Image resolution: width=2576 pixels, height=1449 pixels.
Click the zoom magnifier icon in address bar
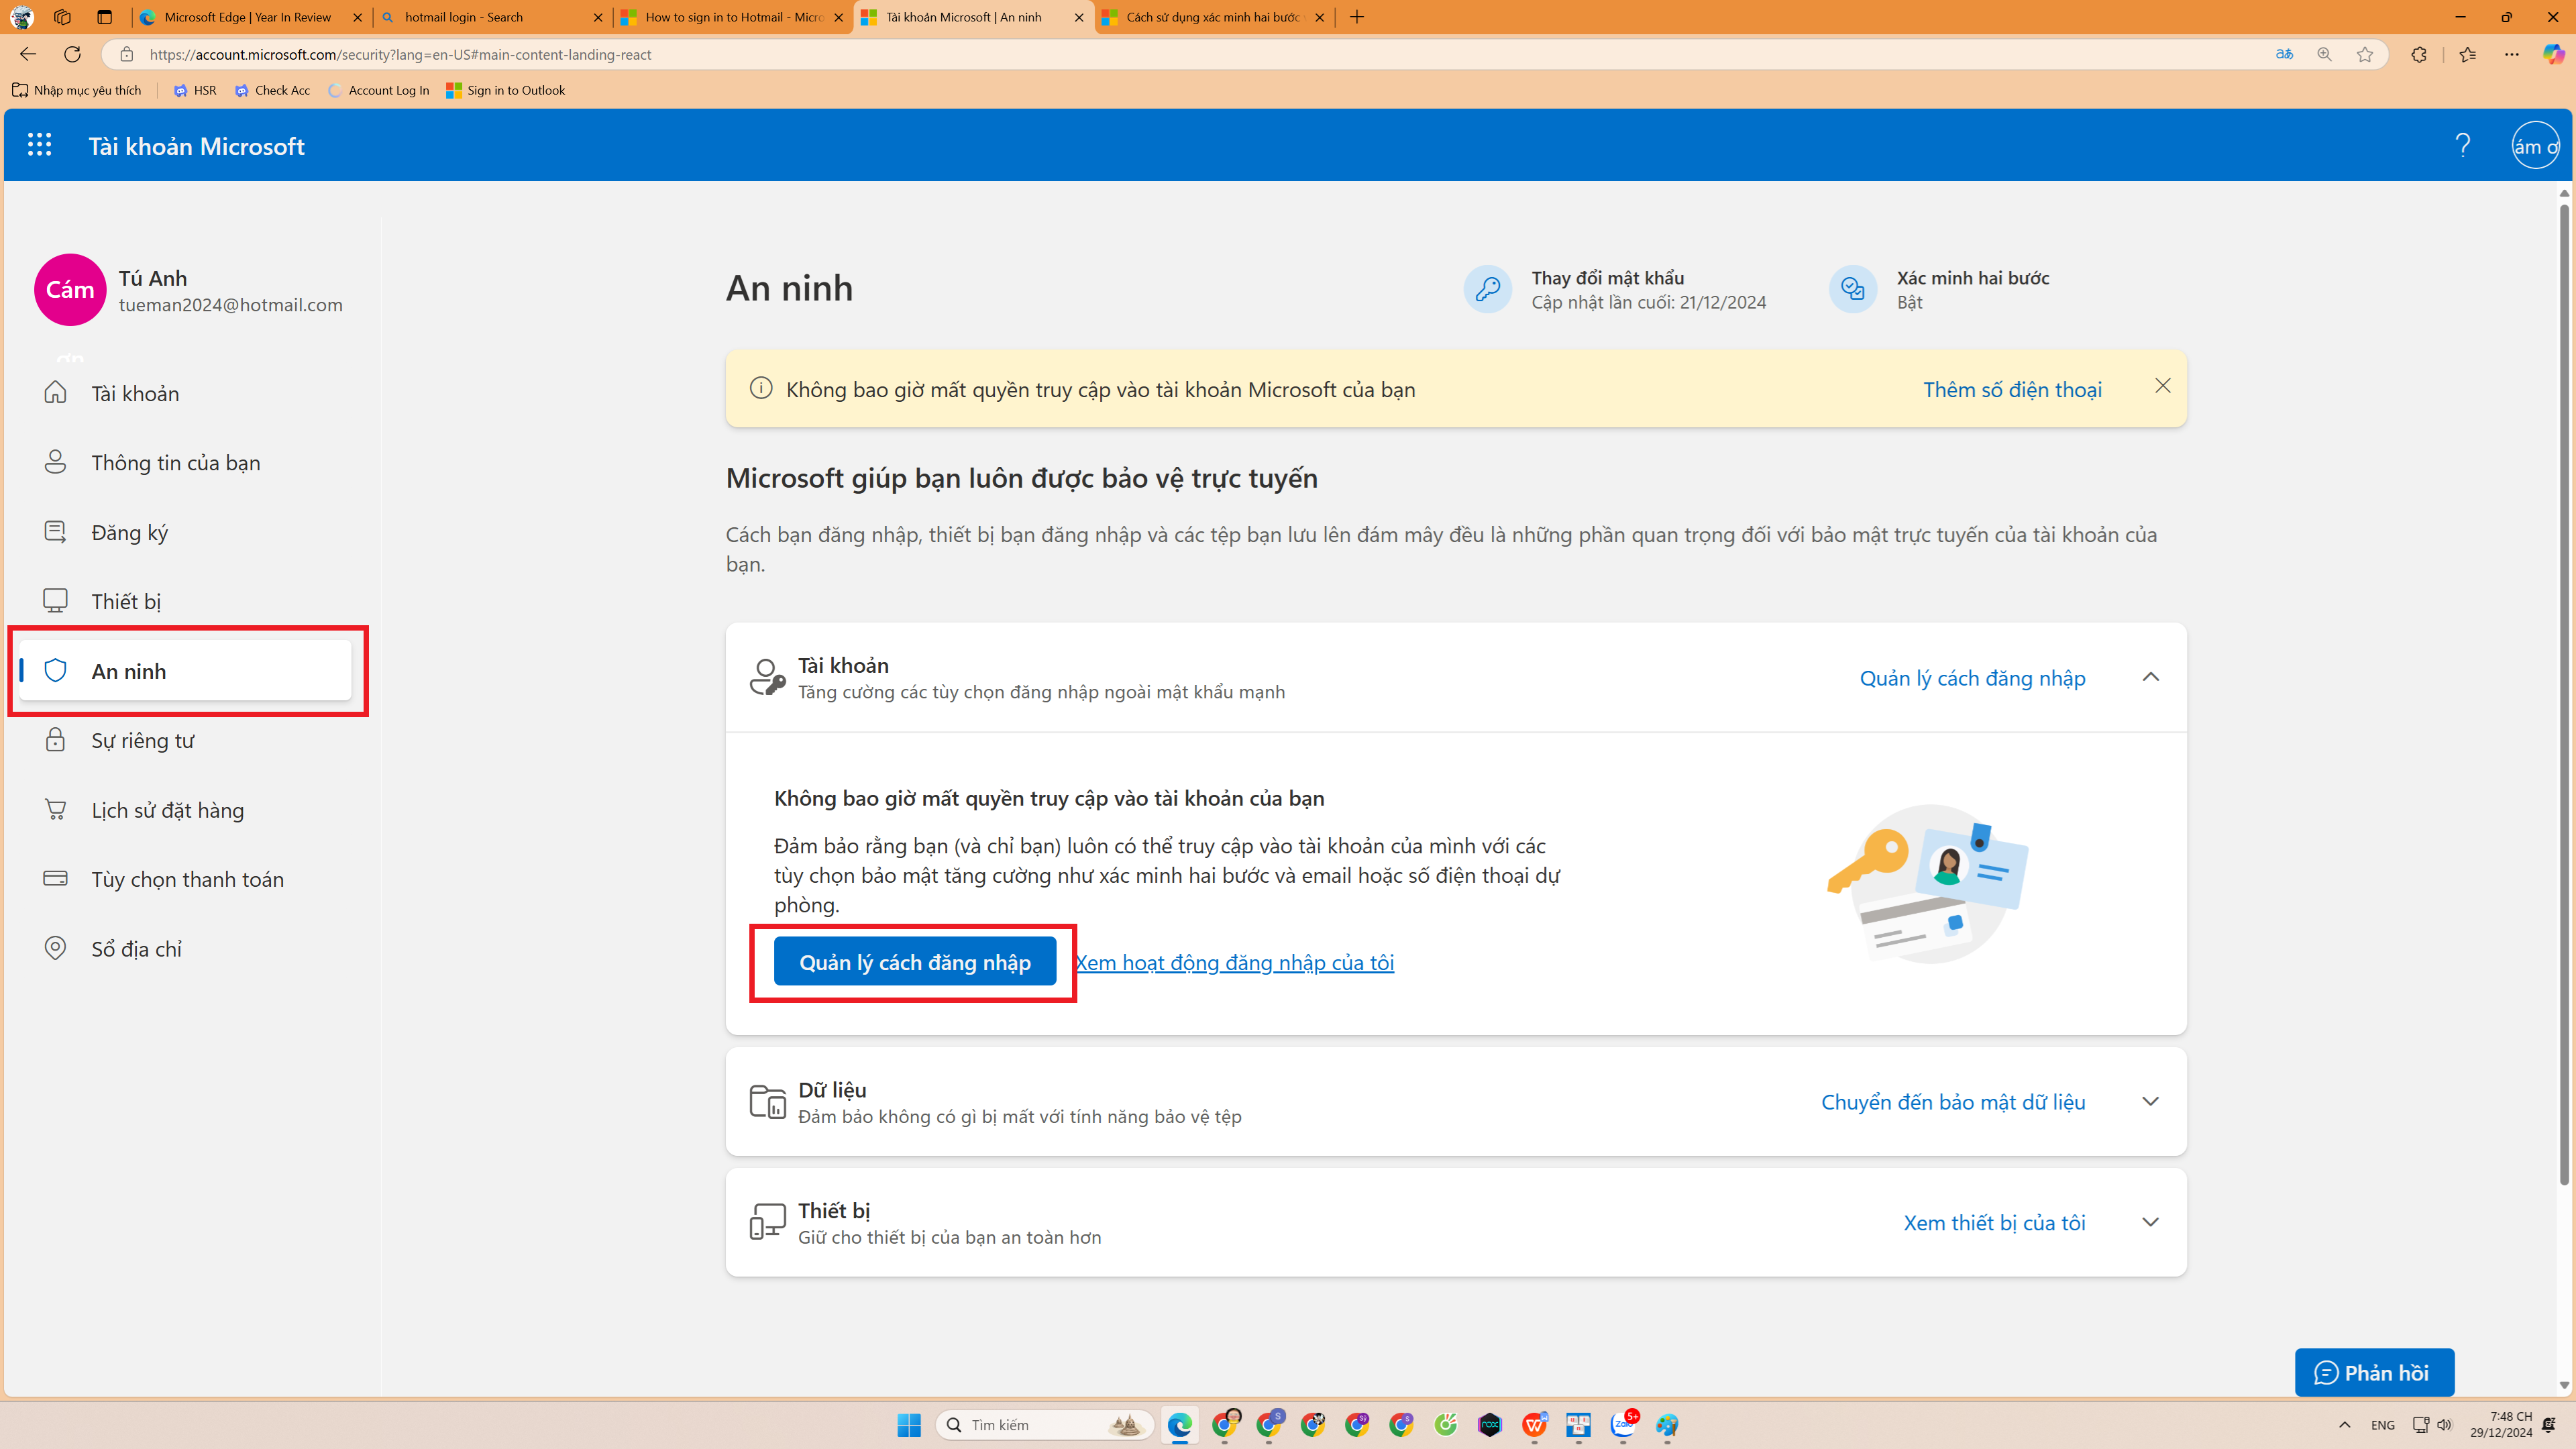(x=2324, y=54)
